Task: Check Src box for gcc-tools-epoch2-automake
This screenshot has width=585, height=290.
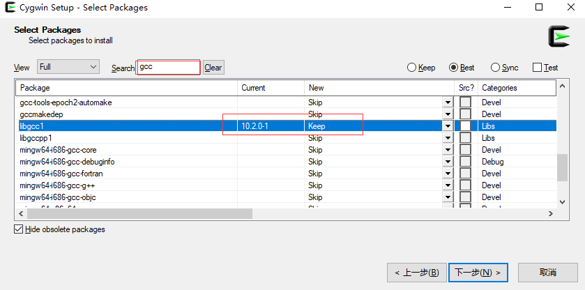Action: coord(465,102)
